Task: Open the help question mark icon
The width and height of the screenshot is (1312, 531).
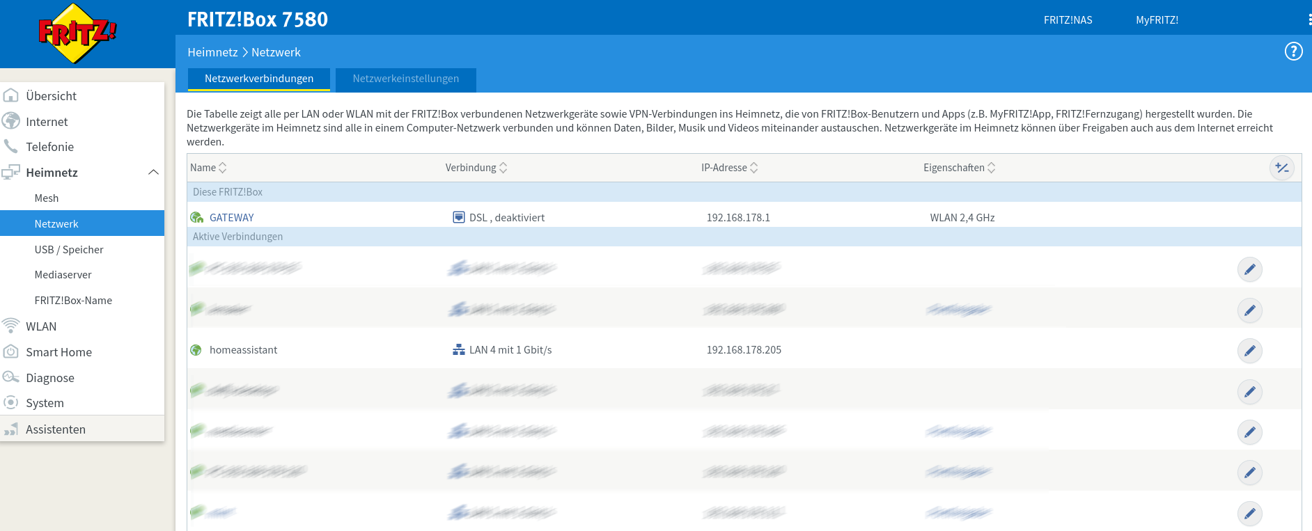Action: point(1293,51)
